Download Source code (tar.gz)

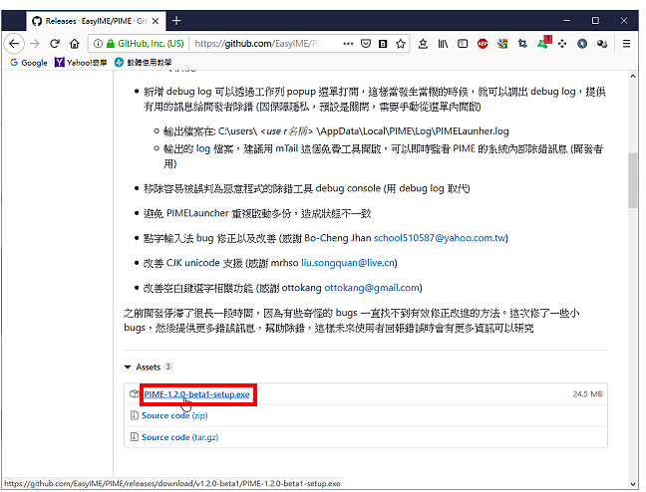pos(180,437)
